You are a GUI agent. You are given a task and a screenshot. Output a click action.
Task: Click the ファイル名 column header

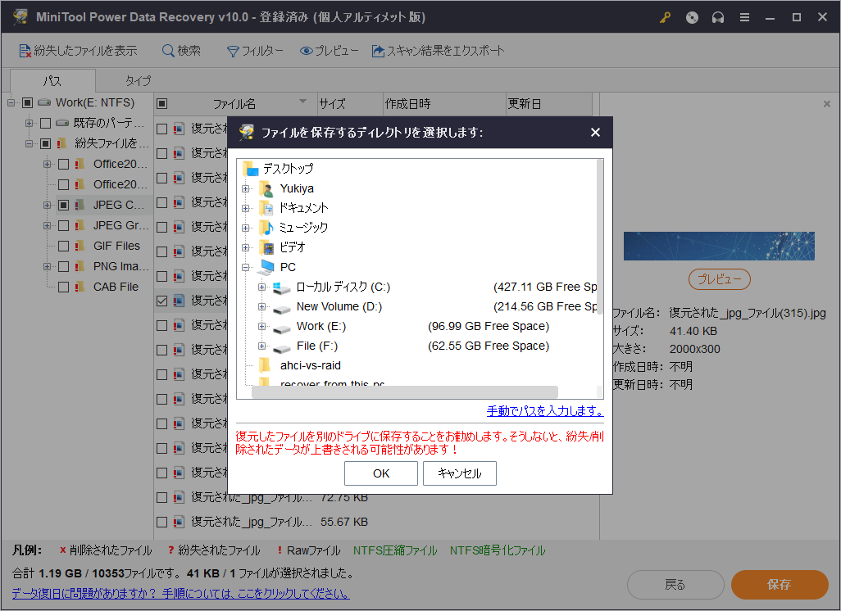click(234, 104)
